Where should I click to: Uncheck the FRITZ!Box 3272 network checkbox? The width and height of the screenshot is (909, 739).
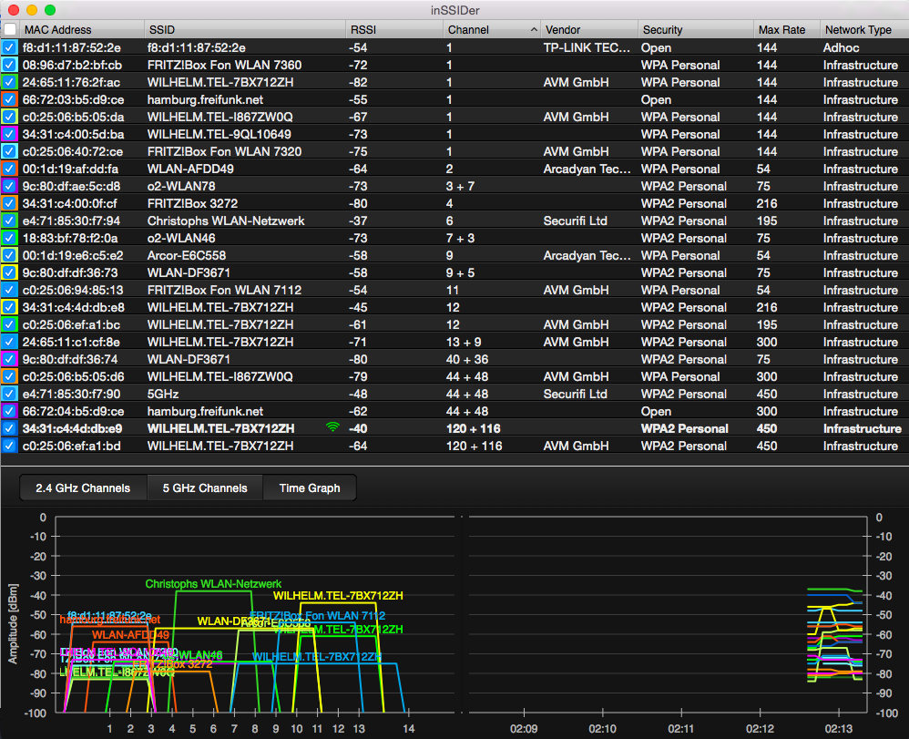click(9, 203)
